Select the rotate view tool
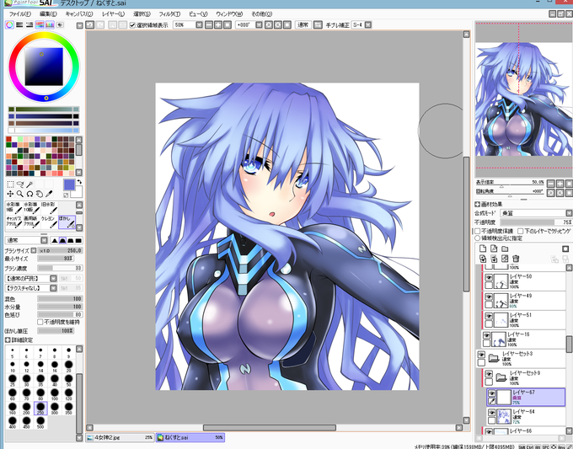573x449 pixels. pyautogui.click(x=30, y=194)
